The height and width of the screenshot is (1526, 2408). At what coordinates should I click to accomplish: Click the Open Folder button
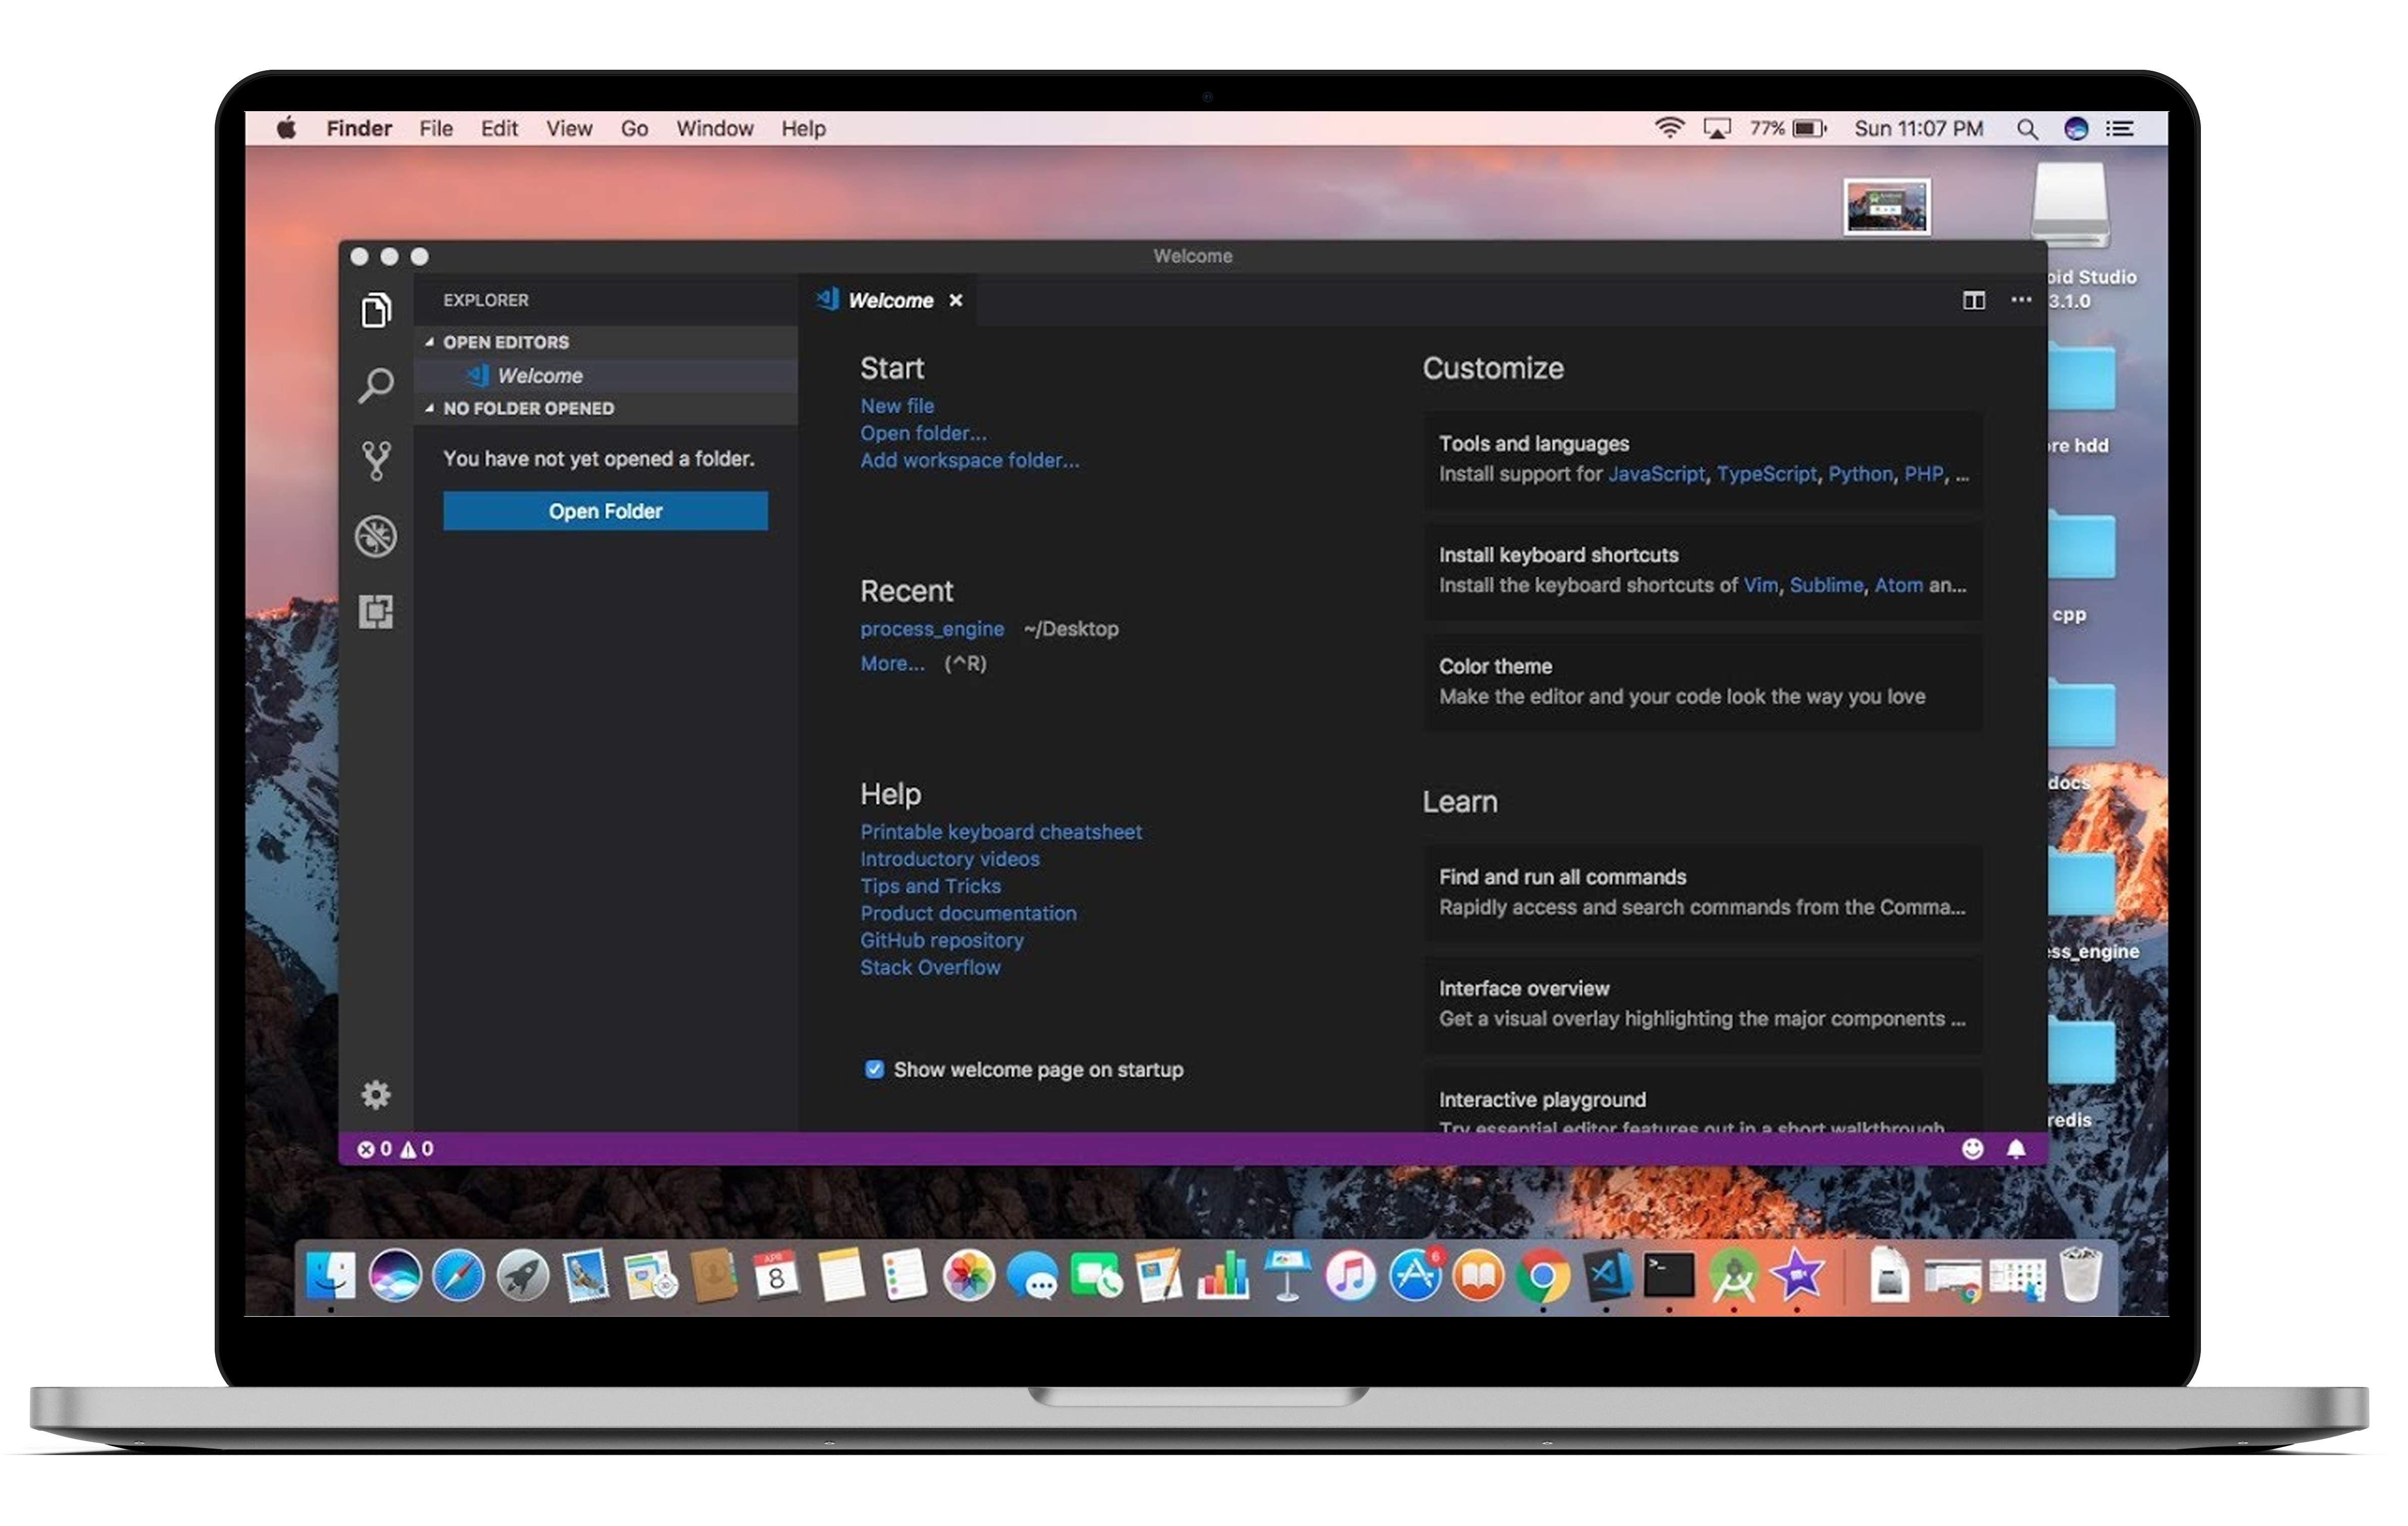[x=605, y=511]
